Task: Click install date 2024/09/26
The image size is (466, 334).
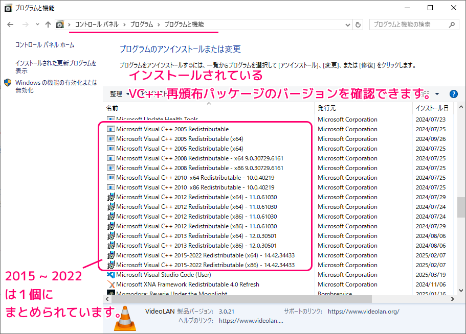Action: coord(431,139)
